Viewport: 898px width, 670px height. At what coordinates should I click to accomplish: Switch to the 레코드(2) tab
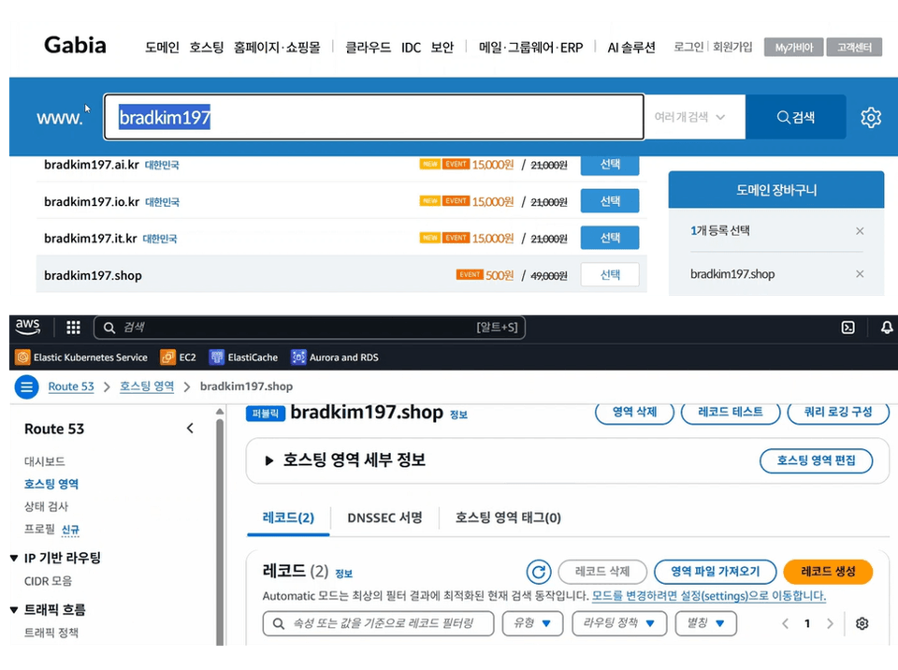[x=288, y=518]
